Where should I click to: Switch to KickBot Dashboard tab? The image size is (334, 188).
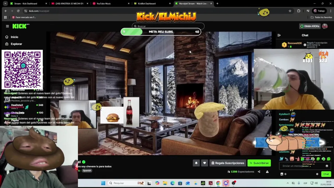[152, 3]
